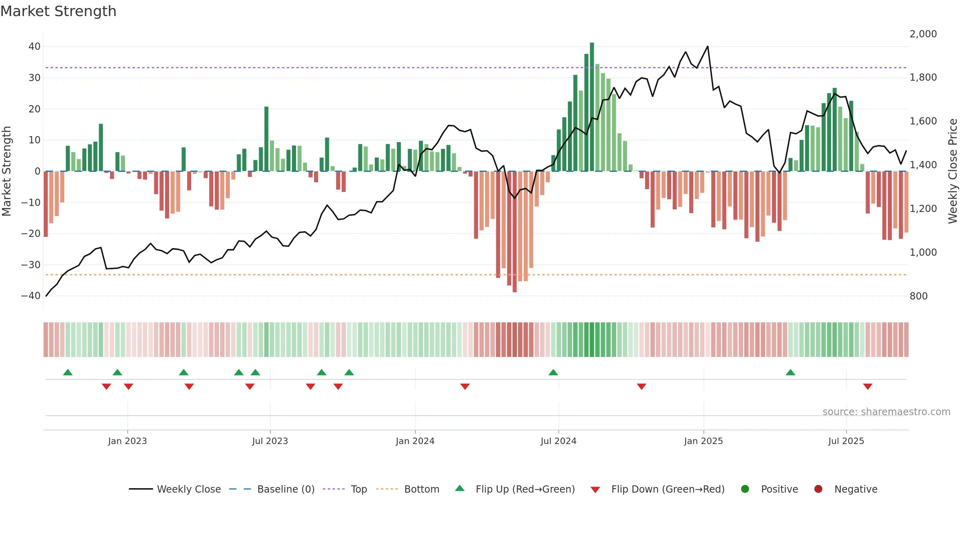Select the flip-up triangle between Jan and Jul 2025
964x542 pixels.
point(790,372)
